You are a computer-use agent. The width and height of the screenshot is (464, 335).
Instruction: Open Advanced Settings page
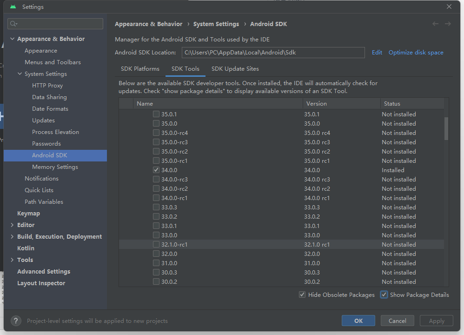coord(44,271)
